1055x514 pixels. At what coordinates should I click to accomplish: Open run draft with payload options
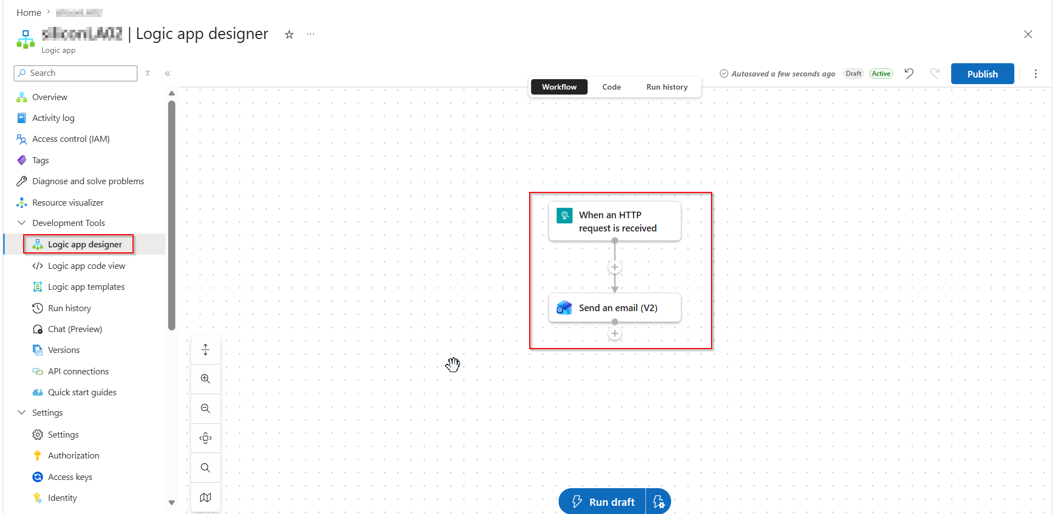click(658, 502)
